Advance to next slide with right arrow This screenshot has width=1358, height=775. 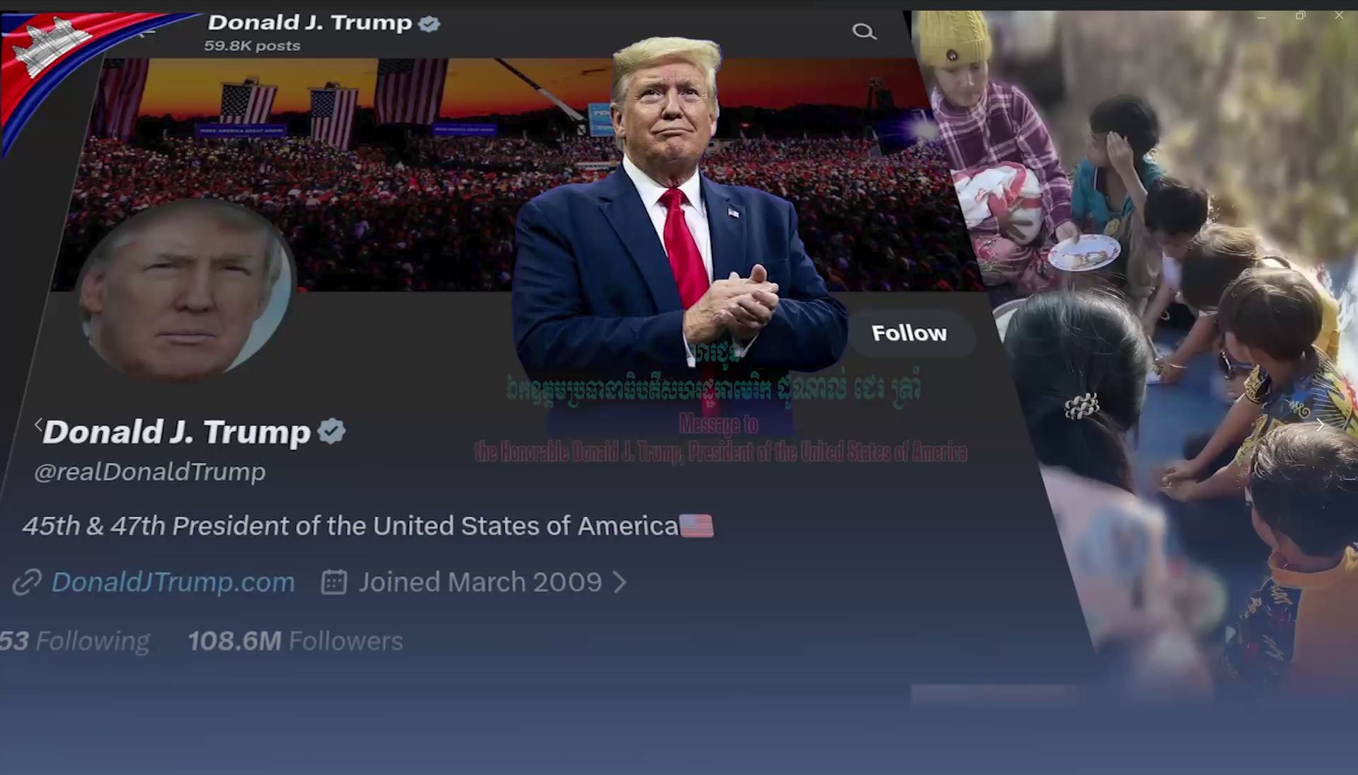(1320, 425)
